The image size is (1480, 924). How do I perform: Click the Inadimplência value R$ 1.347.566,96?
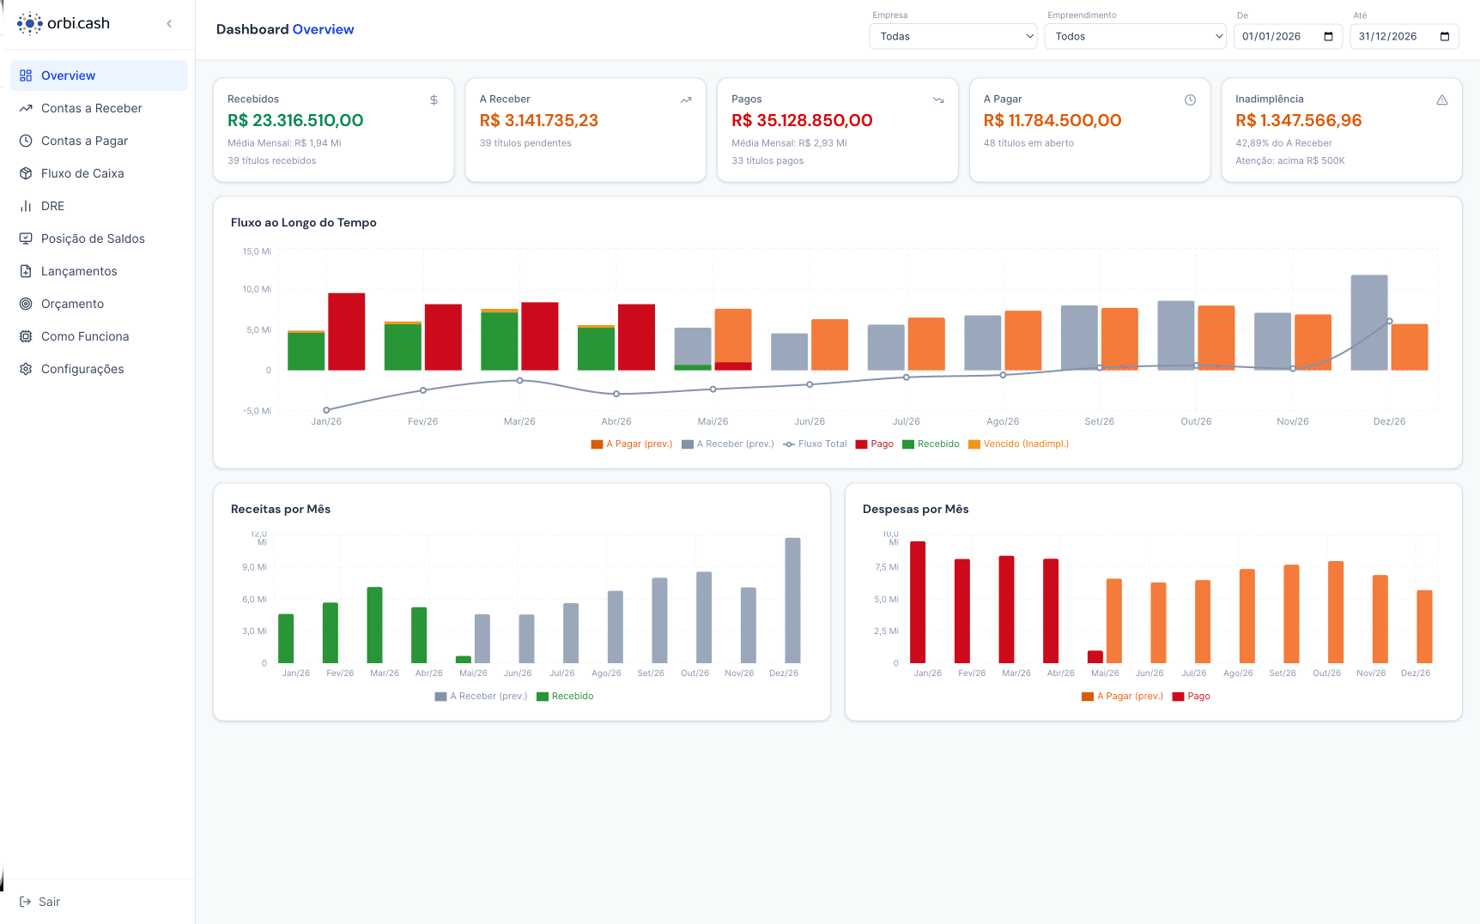[x=1299, y=121]
